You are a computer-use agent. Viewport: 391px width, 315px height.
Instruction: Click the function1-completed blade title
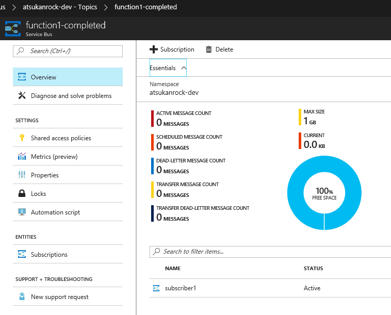(66, 25)
